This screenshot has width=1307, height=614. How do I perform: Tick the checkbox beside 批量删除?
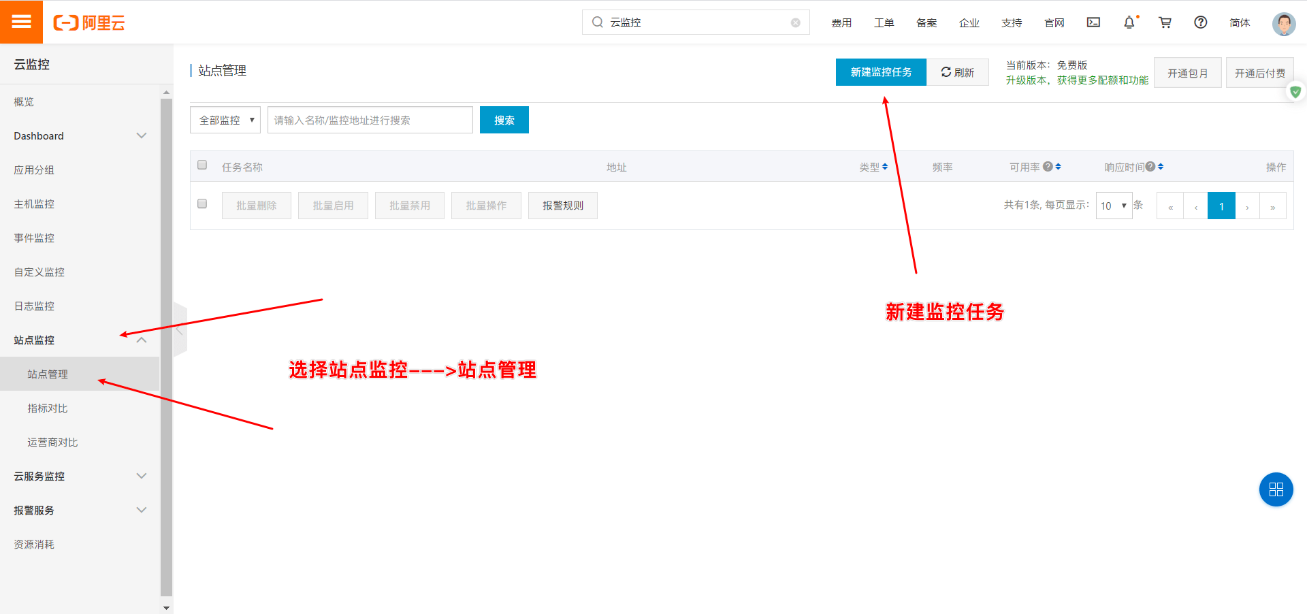point(202,204)
